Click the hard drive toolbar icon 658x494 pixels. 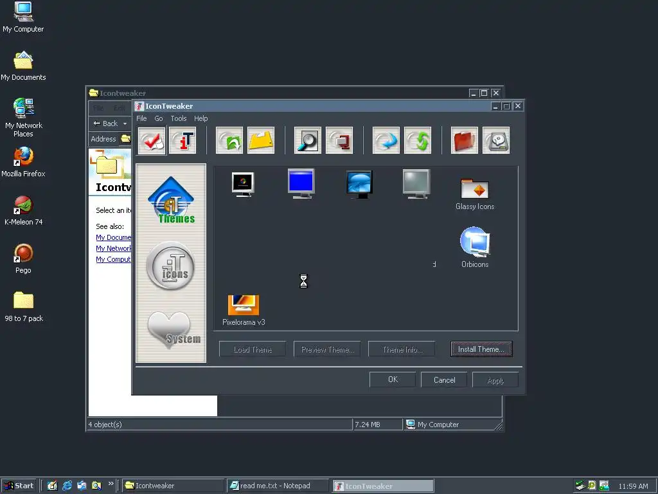pos(496,140)
